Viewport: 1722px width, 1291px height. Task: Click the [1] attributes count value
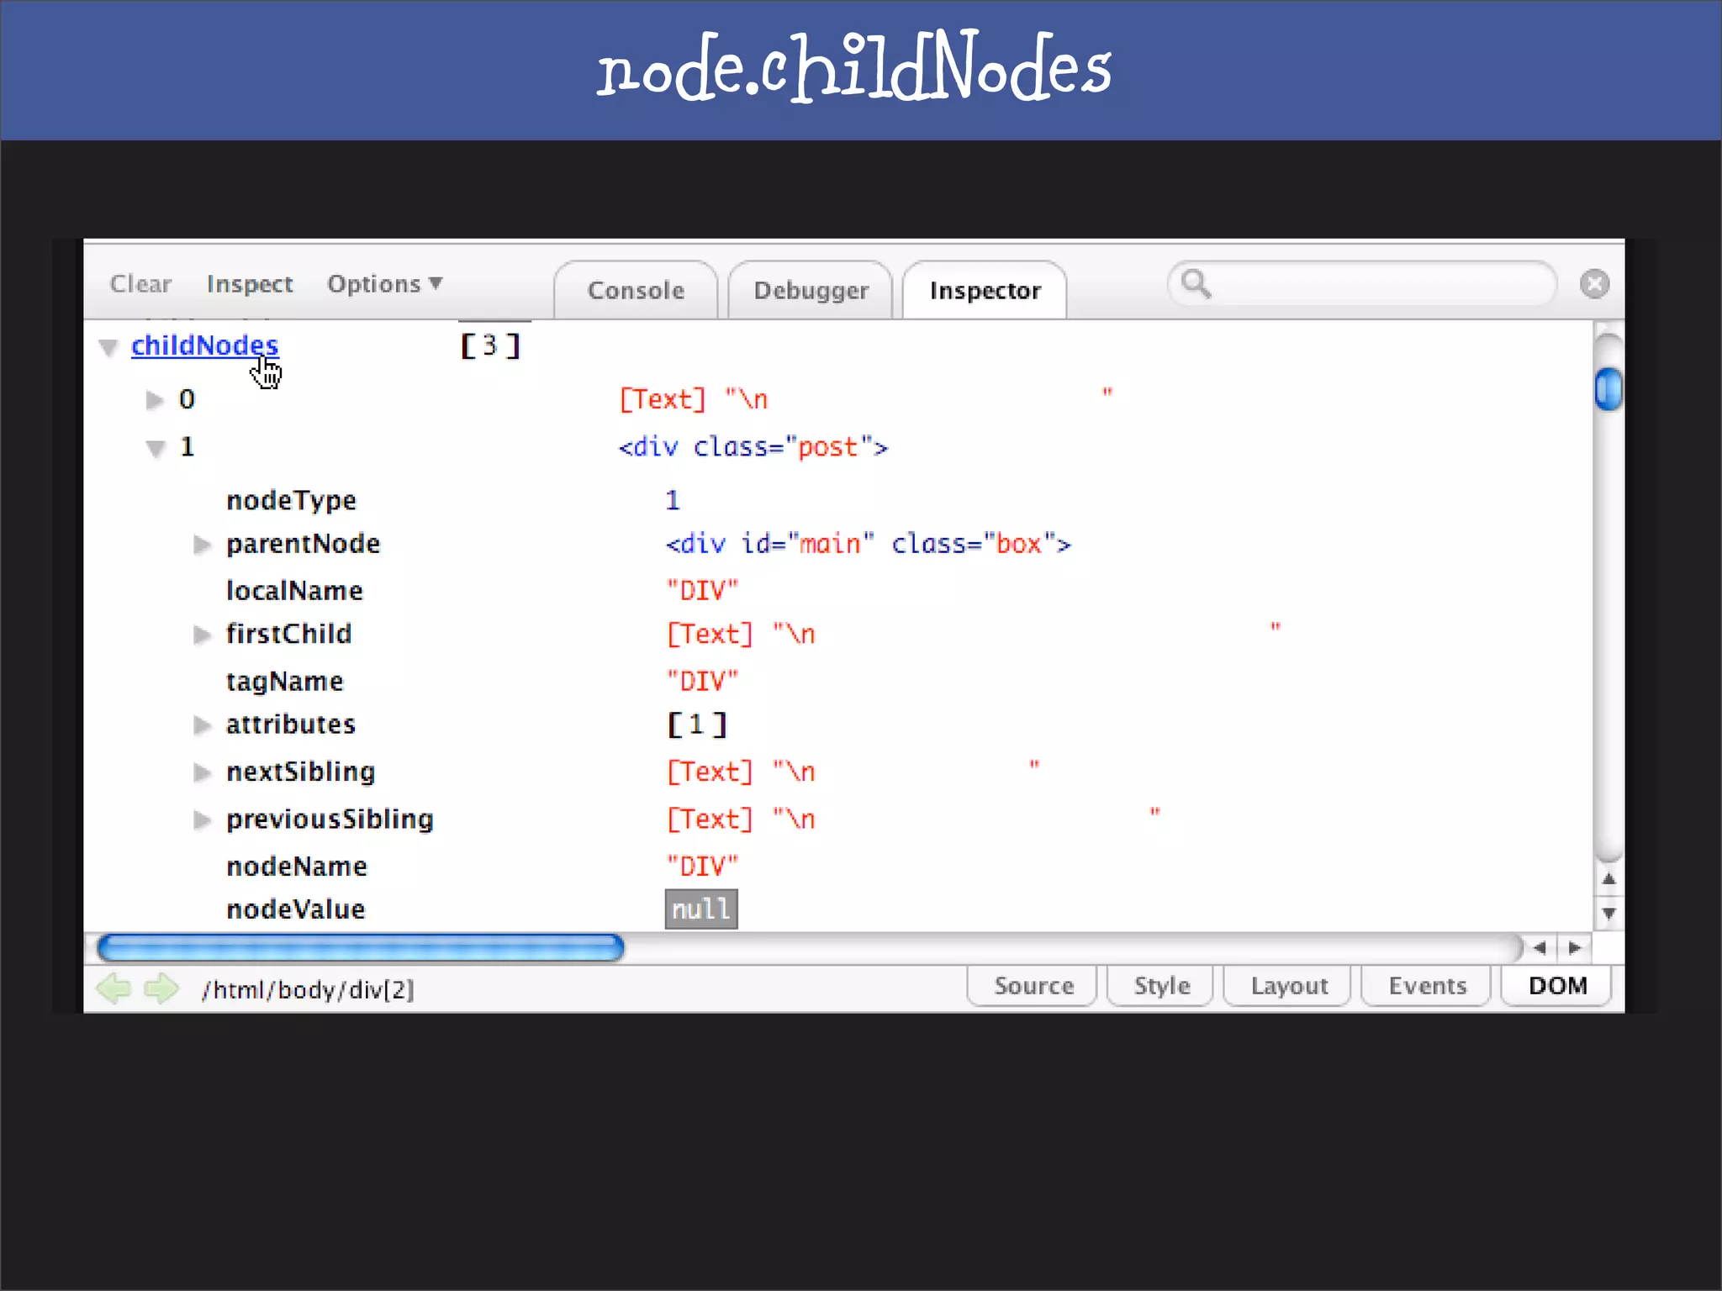[x=697, y=725]
